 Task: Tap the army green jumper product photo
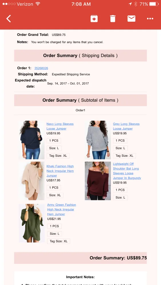(32, 223)
